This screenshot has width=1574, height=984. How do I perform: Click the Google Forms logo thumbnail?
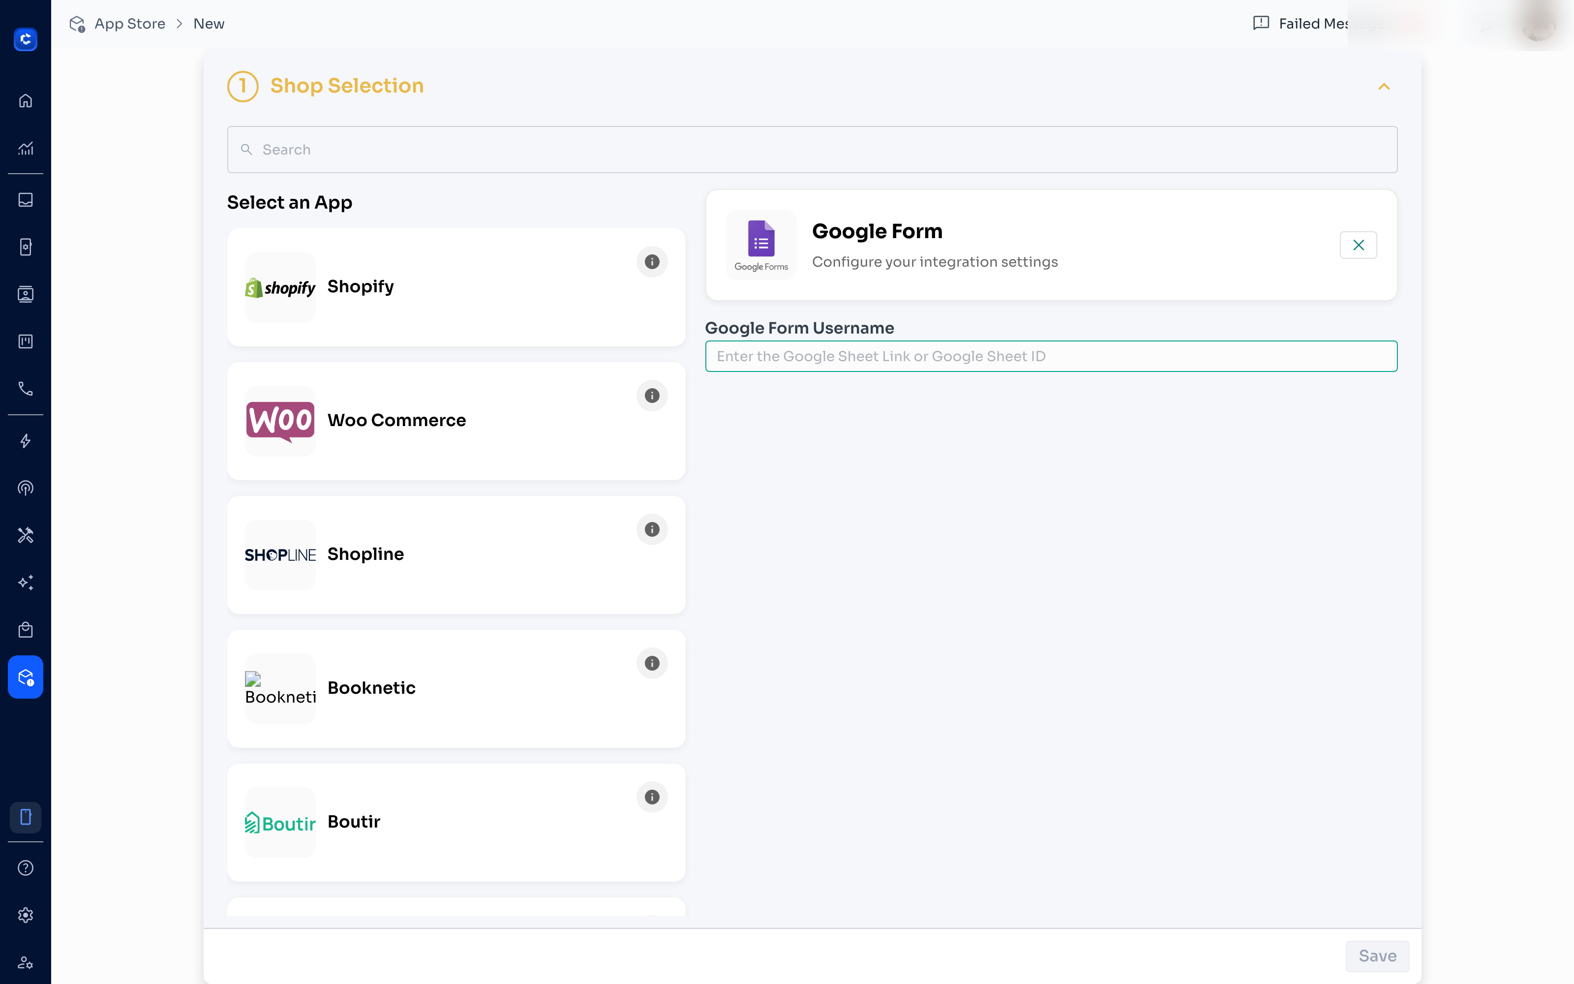click(761, 246)
